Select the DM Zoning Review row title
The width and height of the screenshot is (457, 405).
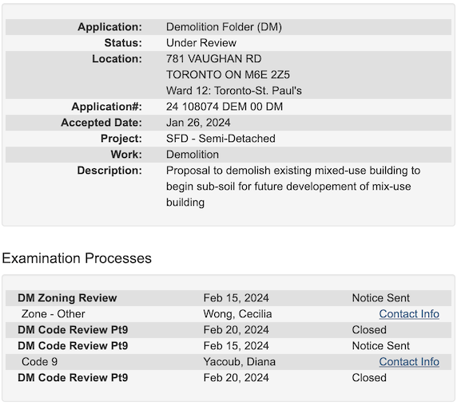coord(67,298)
